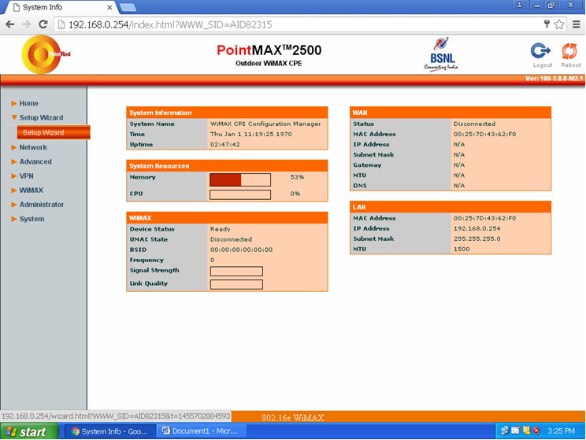
Task: Click the LAN panel header
Action: 451,207
